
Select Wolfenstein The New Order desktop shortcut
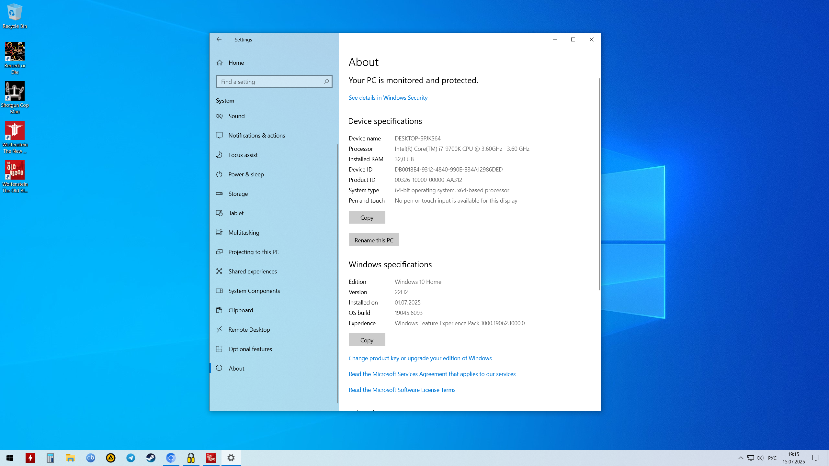coord(15,137)
